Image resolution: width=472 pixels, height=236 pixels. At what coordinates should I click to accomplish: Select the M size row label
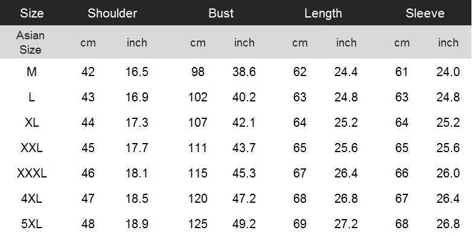[x=31, y=72]
